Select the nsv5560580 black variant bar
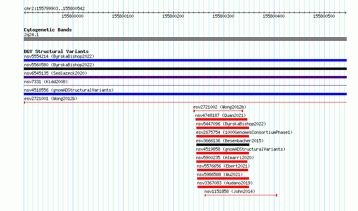Viewport: 358px width, 211px height. coord(185,69)
